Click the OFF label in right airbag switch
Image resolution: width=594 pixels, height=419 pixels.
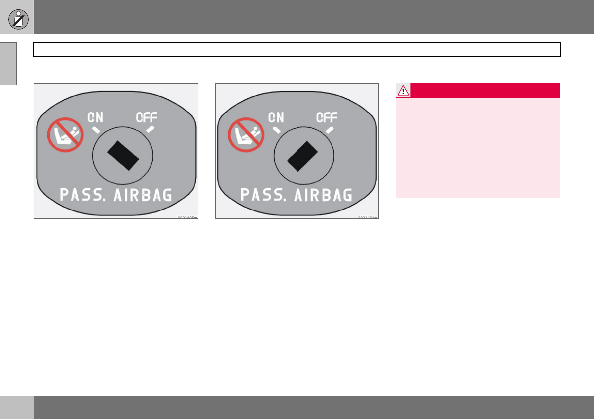tap(327, 117)
